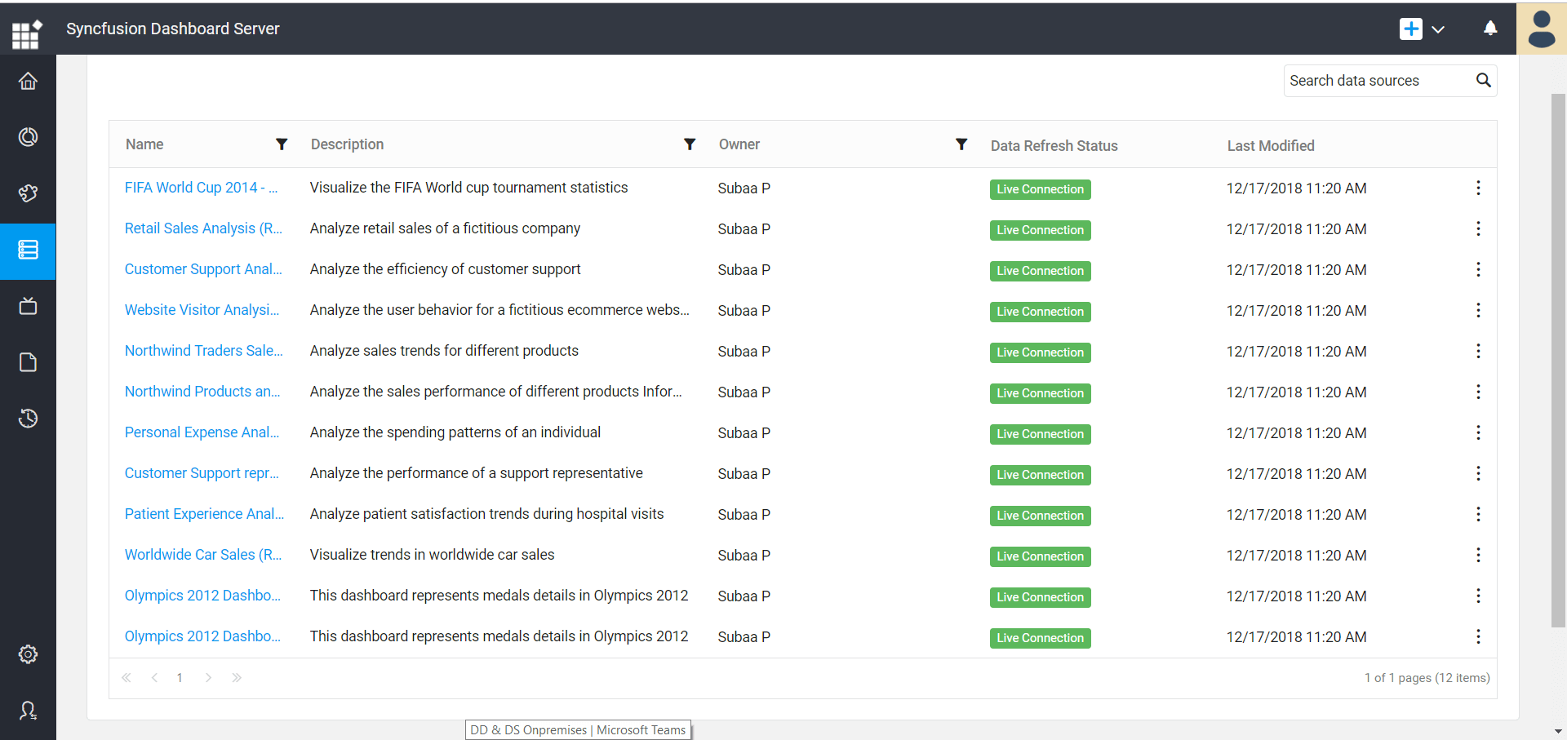The image size is (1567, 740).
Task: Select the Data Sources icon in sidebar
Action: click(28, 250)
